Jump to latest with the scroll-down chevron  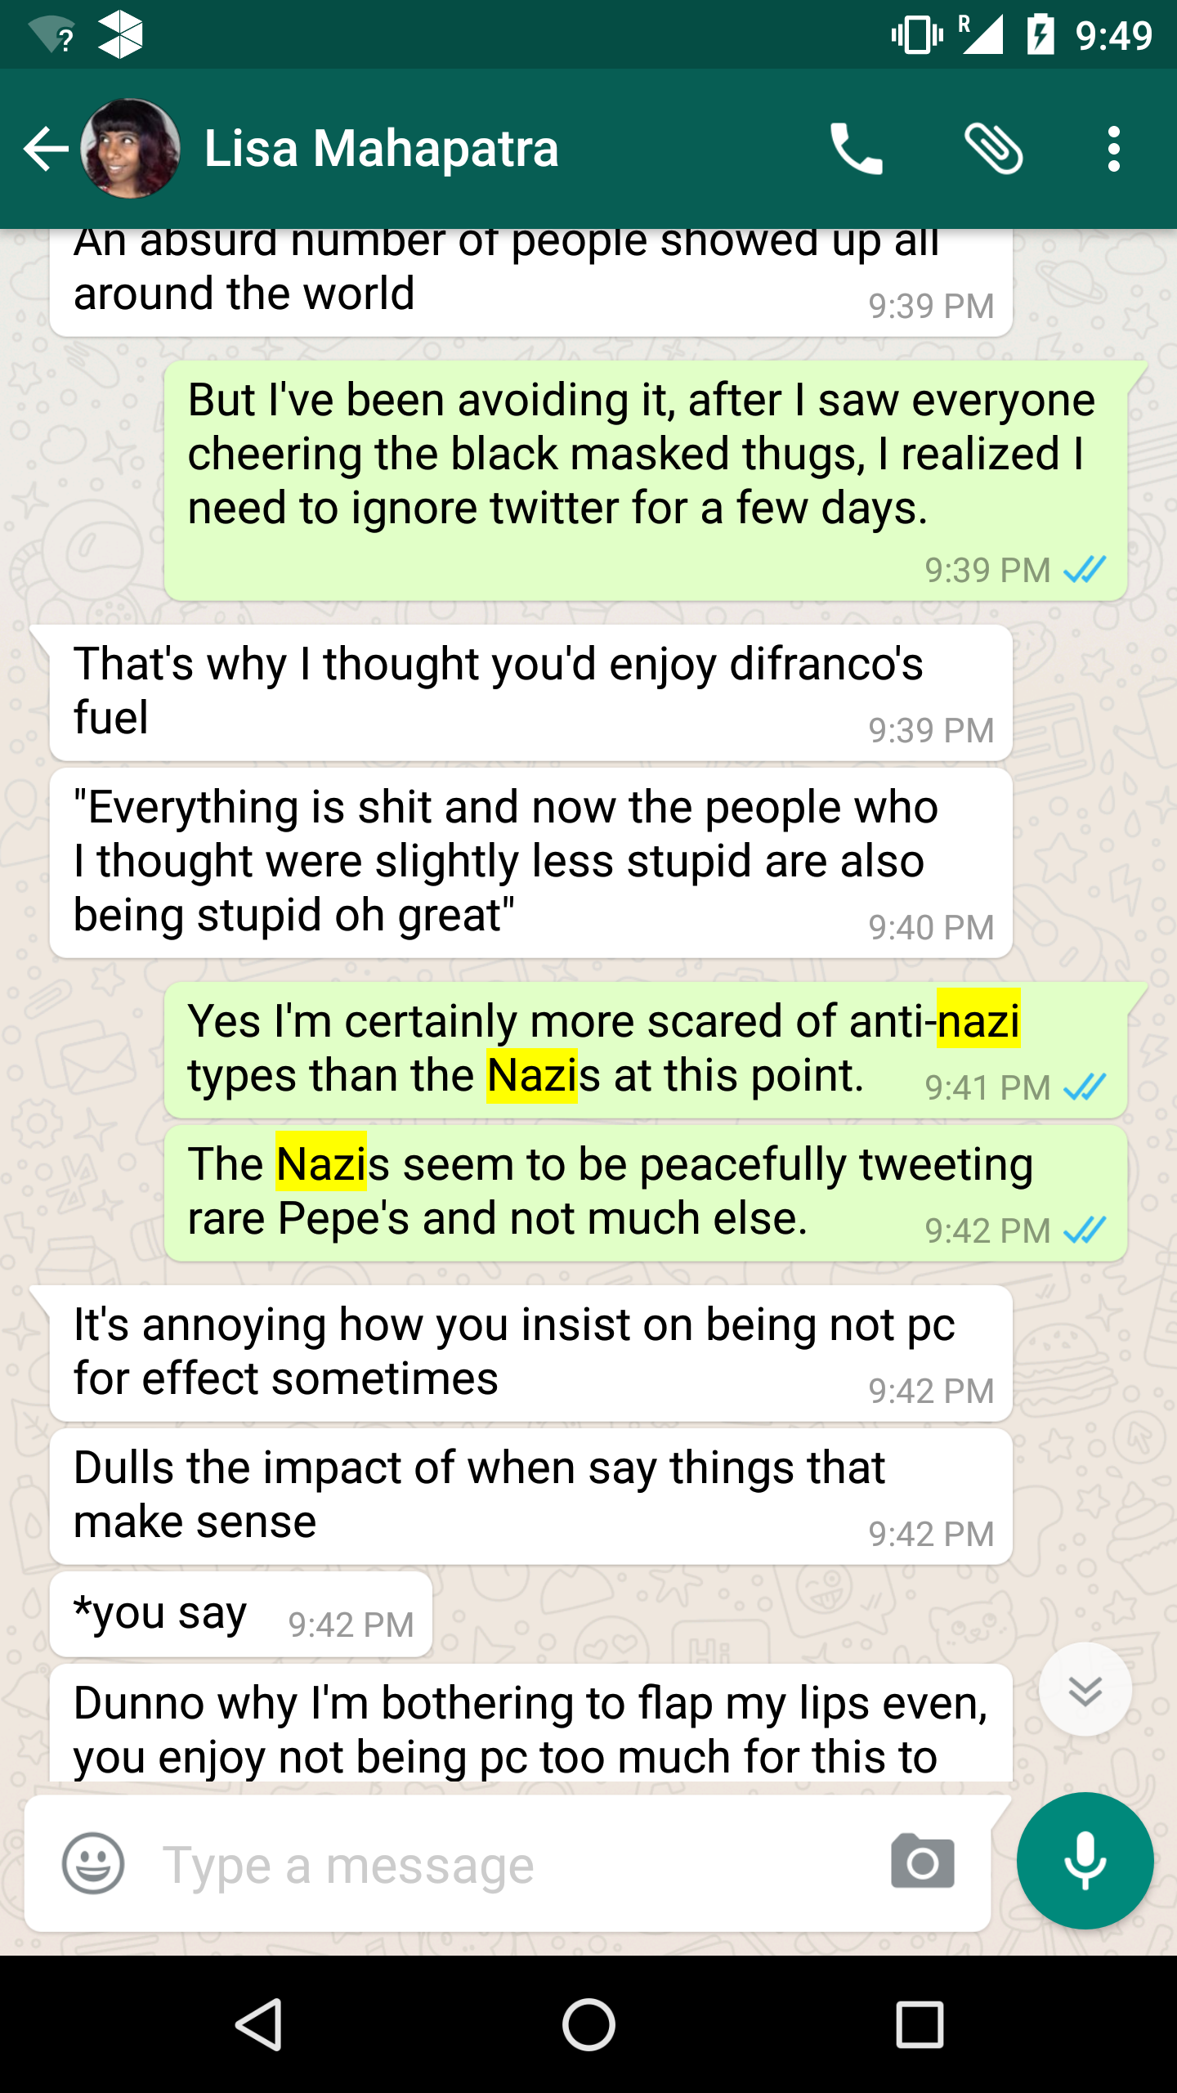1085,1689
